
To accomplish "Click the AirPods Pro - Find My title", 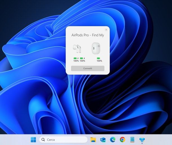I will (88, 35).
